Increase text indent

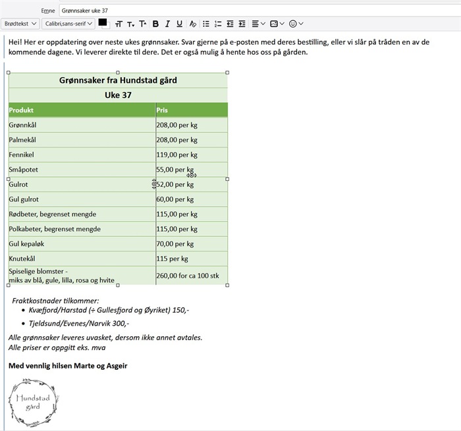pos(242,24)
